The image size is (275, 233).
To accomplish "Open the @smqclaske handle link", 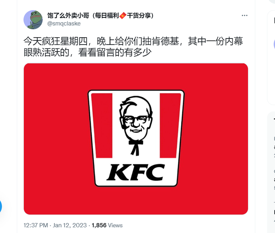I will (x=64, y=24).
